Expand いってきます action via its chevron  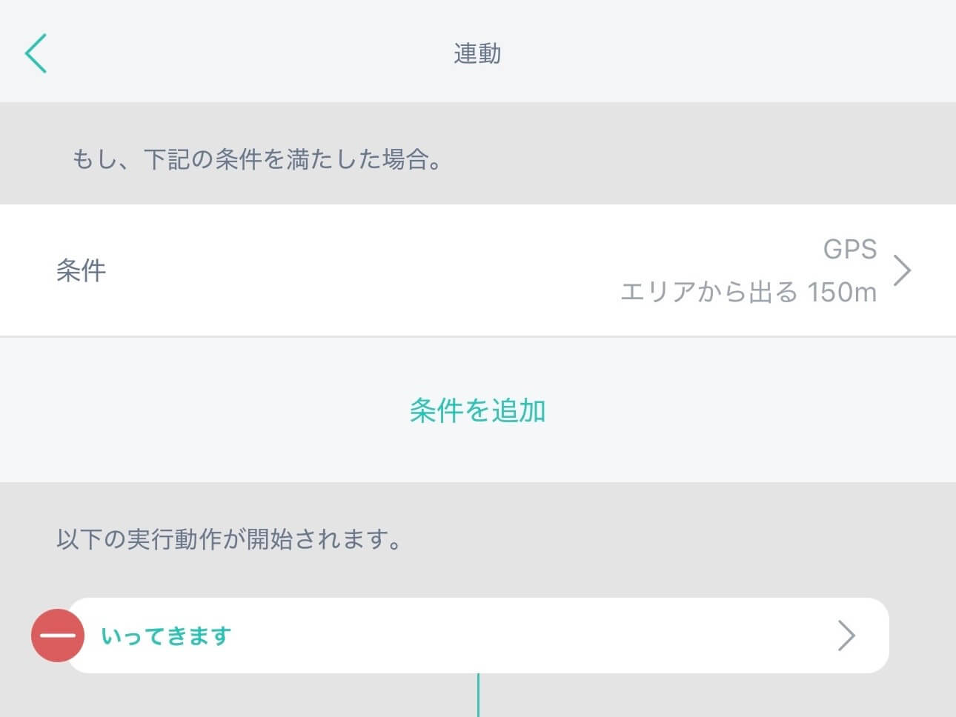[x=846, y=636]
